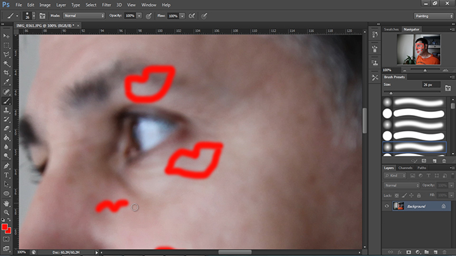Toggle pressure for opacity button
This screenshot has width=456, height=256.
148,15
